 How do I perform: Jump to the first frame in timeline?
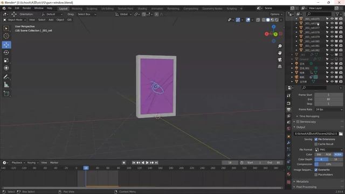[x=134, y=163]
